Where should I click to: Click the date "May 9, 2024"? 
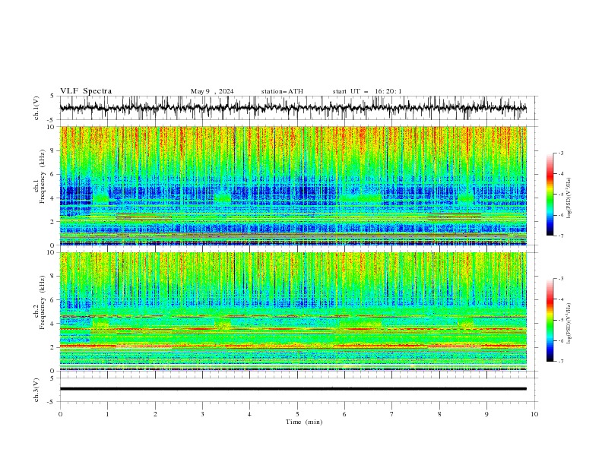[x=212, y=91]
